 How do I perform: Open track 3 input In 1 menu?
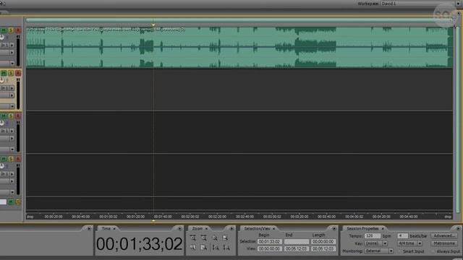click(7, 131)
